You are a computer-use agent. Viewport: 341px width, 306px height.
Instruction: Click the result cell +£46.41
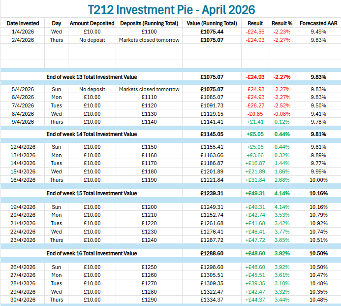click(255, 232)
